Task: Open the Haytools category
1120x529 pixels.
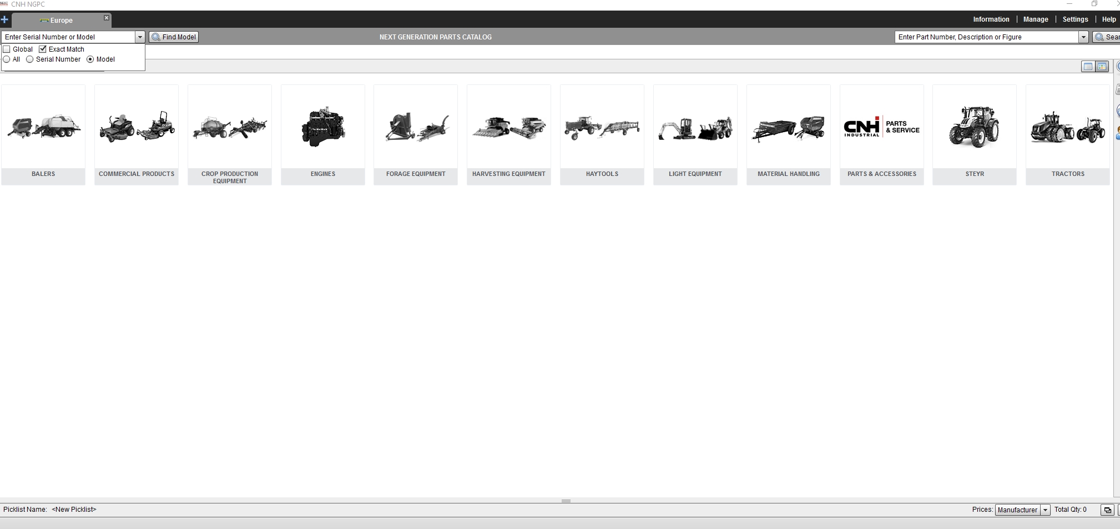Action: pos(602,135)
